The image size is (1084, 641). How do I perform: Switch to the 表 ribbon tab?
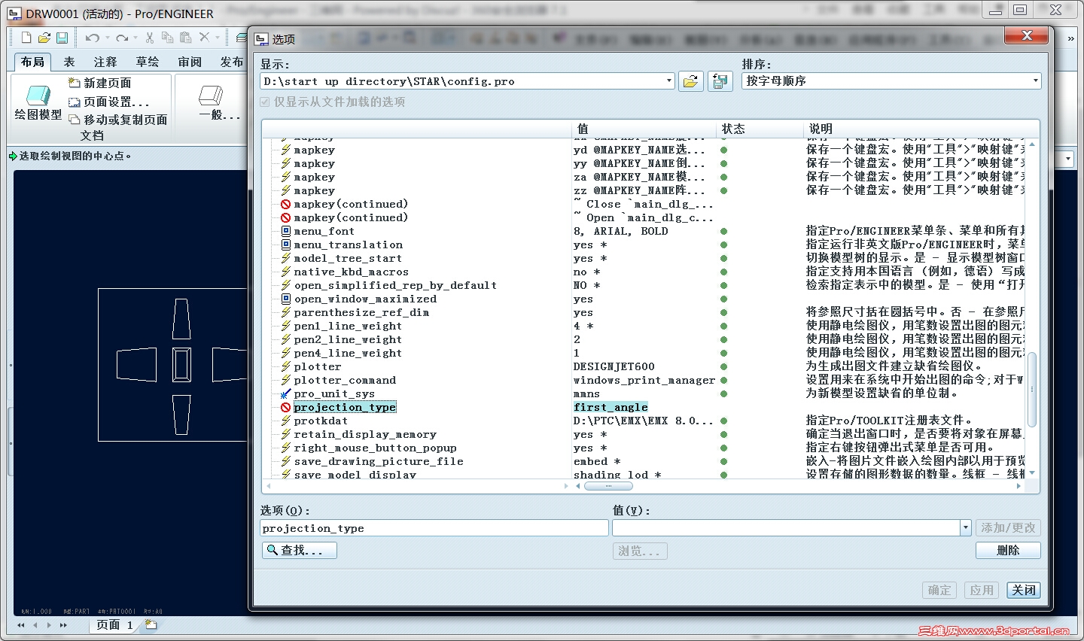pos(69,62)
